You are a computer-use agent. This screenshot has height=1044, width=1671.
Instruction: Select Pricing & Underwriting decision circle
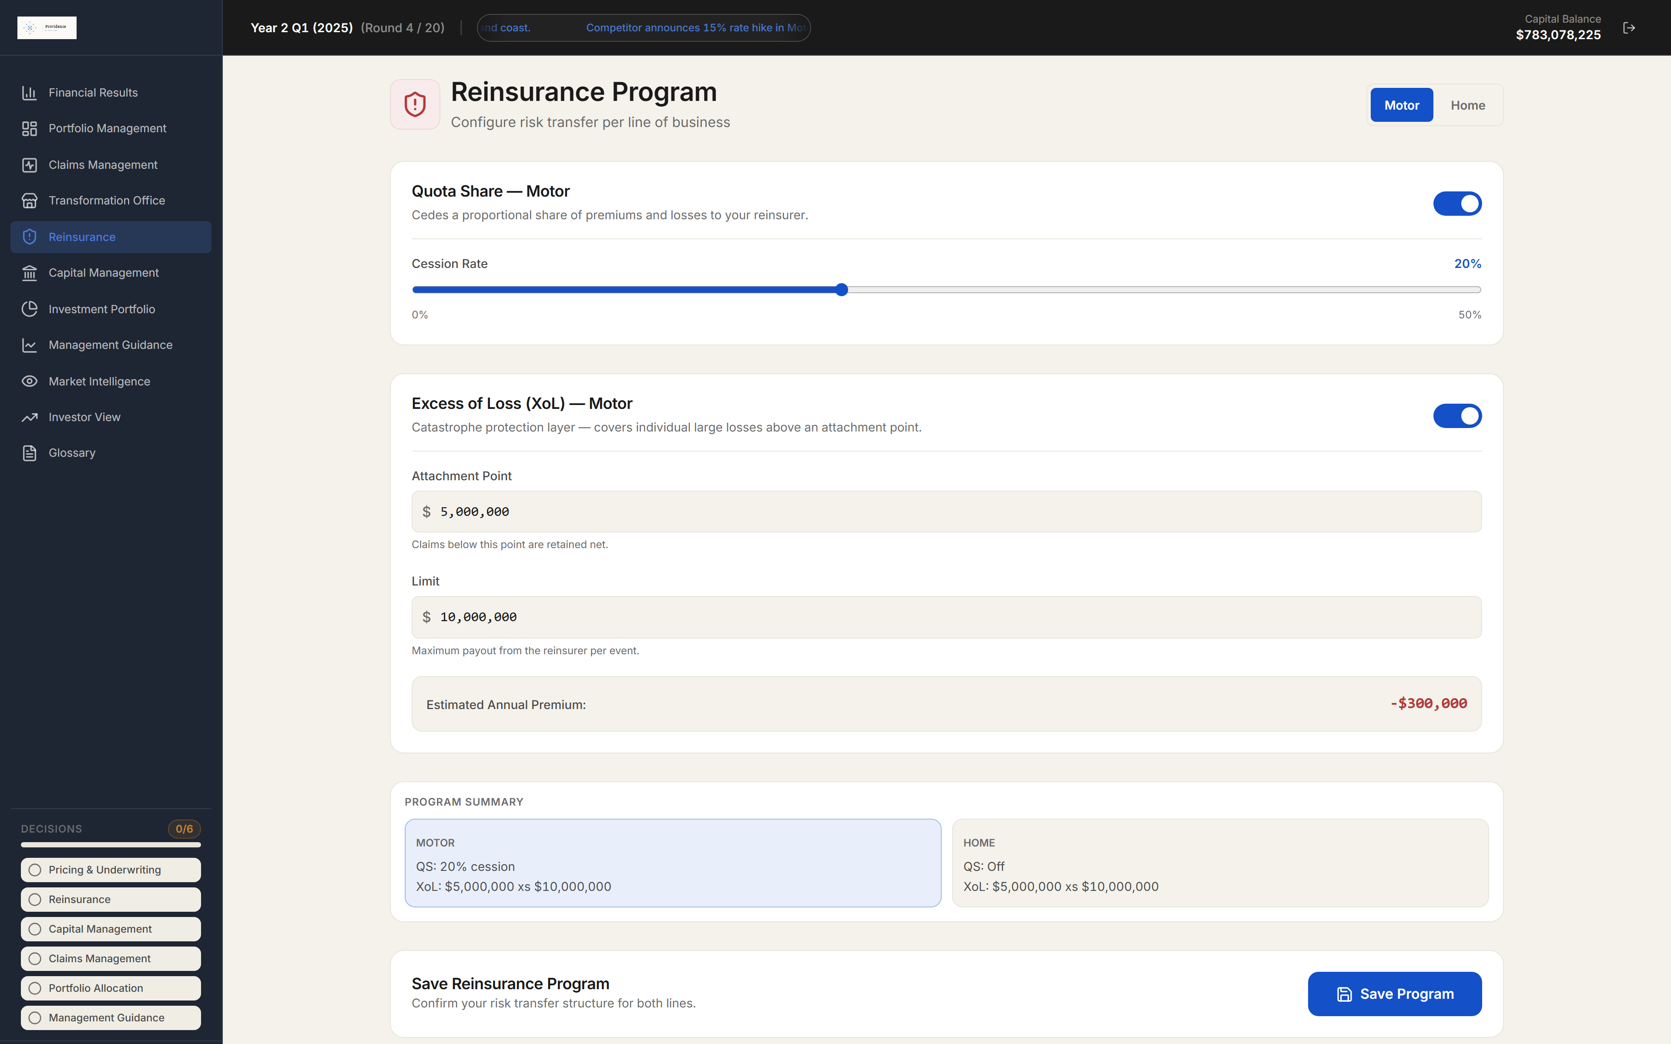pyautogui.click(x=35, y=870)
